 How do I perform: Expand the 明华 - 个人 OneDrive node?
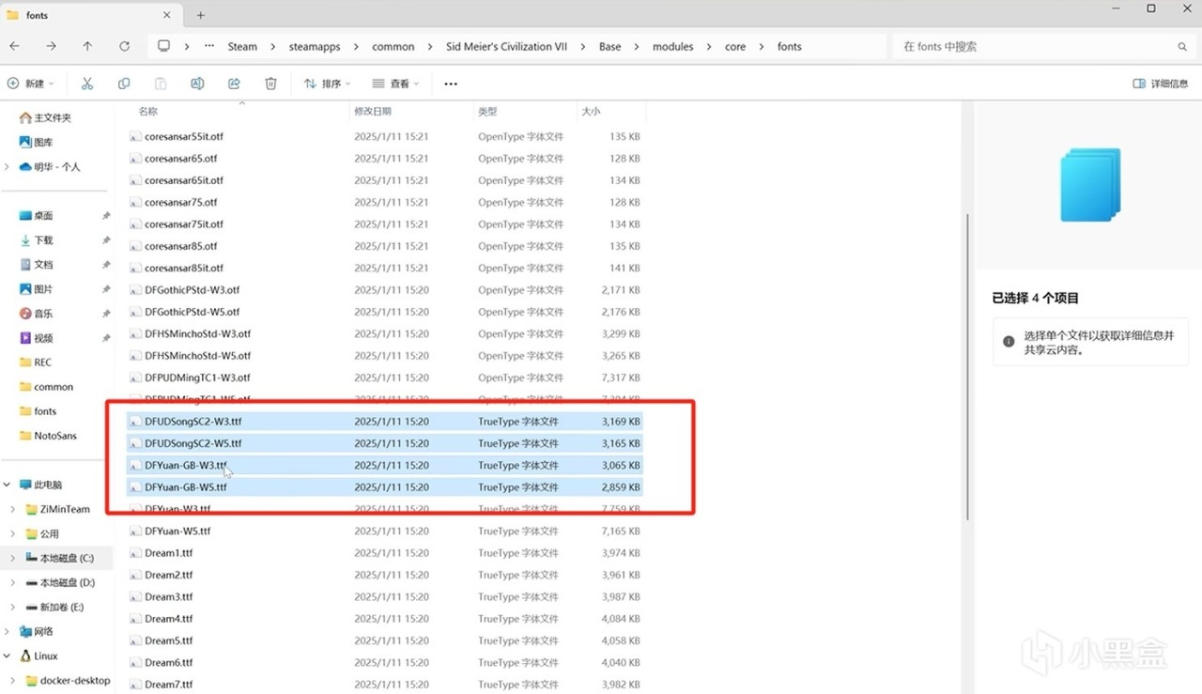point(8,166)
